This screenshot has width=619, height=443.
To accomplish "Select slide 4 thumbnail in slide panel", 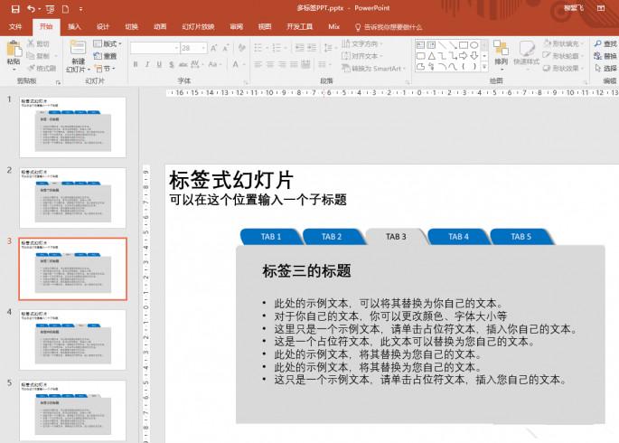I will (73, 339).
